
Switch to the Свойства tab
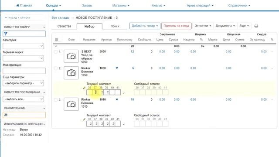tap(64, 26)
